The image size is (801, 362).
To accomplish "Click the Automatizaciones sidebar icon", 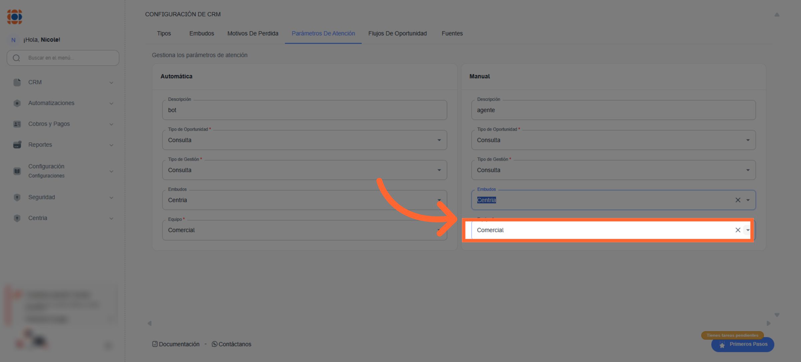I will 17,103.
